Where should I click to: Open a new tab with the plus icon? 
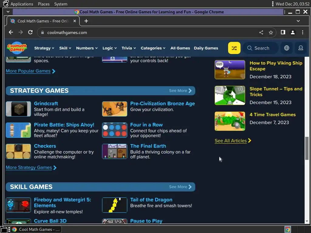tap(86, 21)
